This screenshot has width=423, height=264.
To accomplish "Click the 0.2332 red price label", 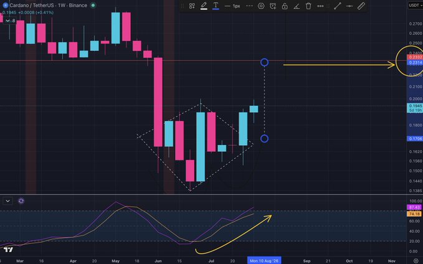I will 415,57.
